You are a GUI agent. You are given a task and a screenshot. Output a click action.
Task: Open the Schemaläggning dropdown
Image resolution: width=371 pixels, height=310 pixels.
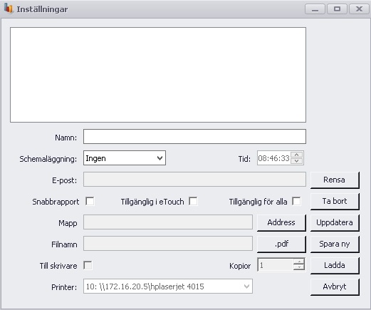[125, 158]
